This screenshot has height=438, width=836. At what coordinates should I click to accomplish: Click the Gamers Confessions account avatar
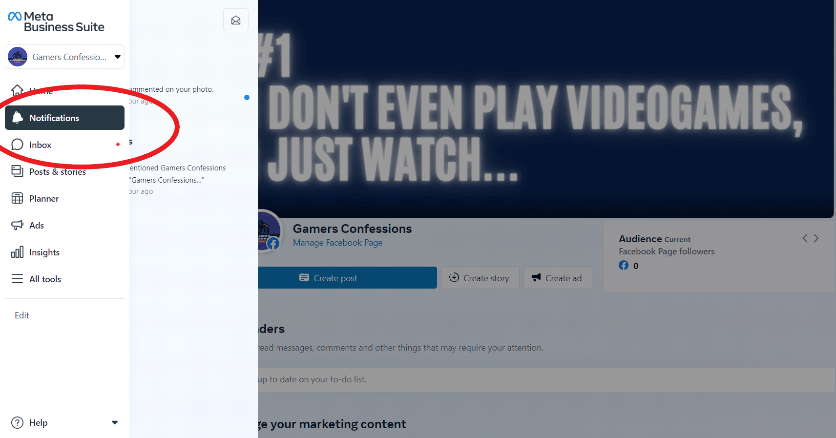[18, 57]
